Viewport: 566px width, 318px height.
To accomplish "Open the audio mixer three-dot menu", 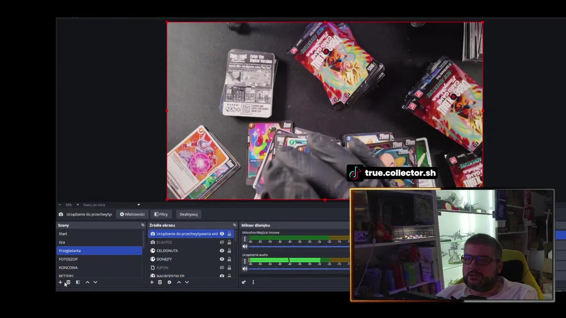I will (253, 282).
